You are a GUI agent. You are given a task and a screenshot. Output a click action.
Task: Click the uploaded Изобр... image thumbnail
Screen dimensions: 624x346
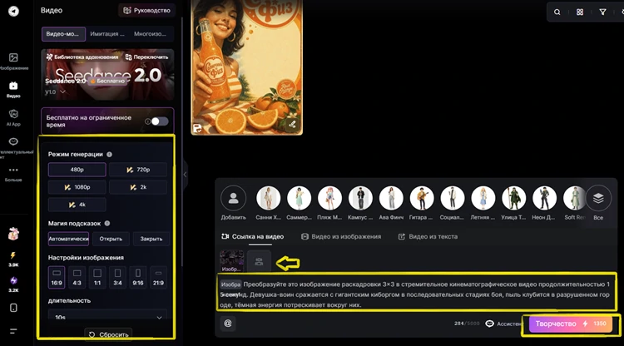pos(231,261)
